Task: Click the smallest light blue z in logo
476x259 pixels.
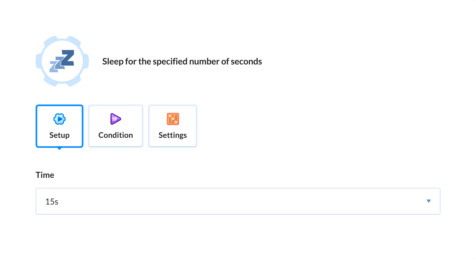Action: click(x=54, y=67)
